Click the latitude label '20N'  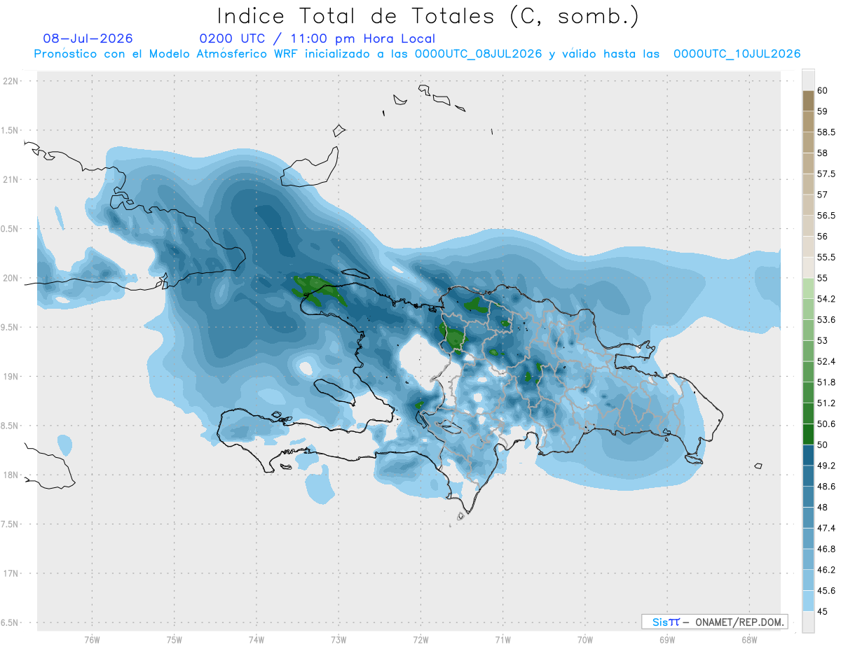click(11, 278)
